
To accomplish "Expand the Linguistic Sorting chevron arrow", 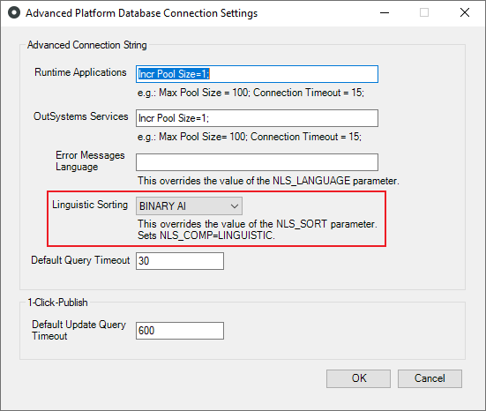I will pyautogui.click(x=235, y=206).
